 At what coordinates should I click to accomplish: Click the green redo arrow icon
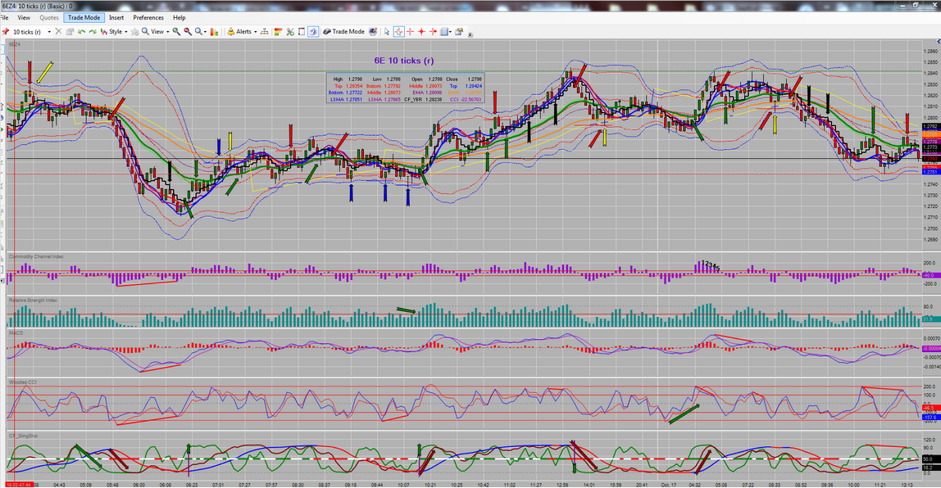pyautogui.click(x=93, y=32)
